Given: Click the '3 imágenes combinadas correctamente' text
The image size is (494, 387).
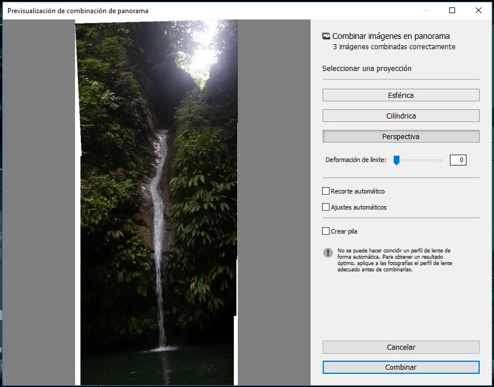Looking at the screenshot, I should pyautogui.click(x=394, y=47).
